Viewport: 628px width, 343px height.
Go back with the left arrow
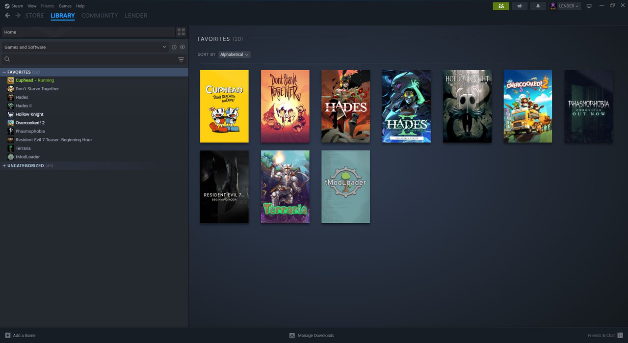click(7, 15)
